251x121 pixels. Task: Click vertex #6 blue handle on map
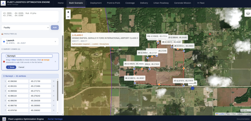135,83
